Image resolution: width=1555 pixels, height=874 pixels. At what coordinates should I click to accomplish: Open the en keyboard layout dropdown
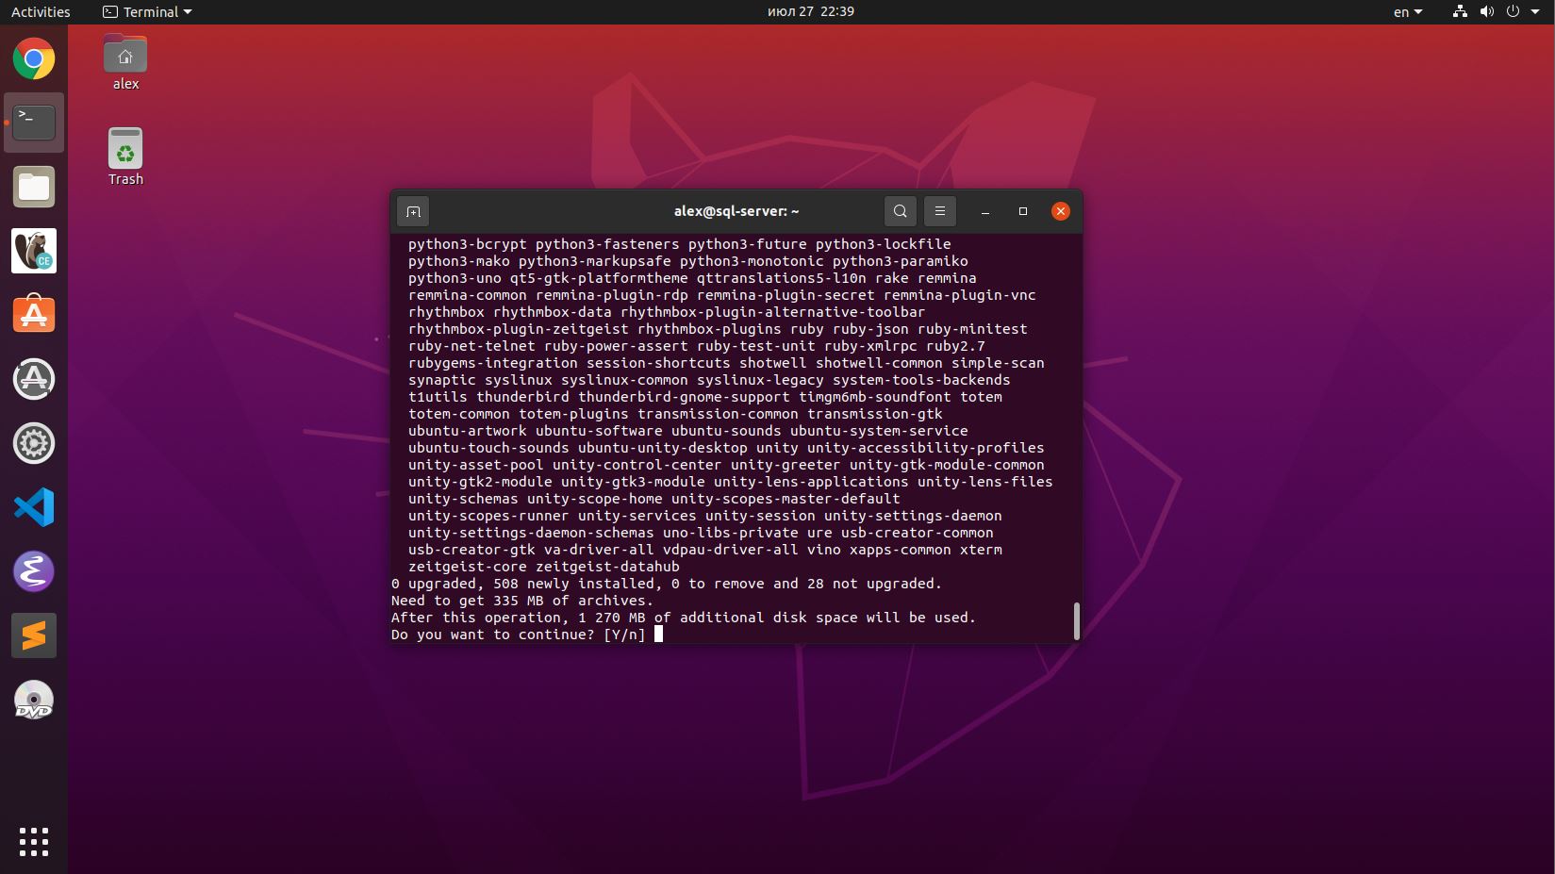pyautogui.click(x=1408, y=12)
